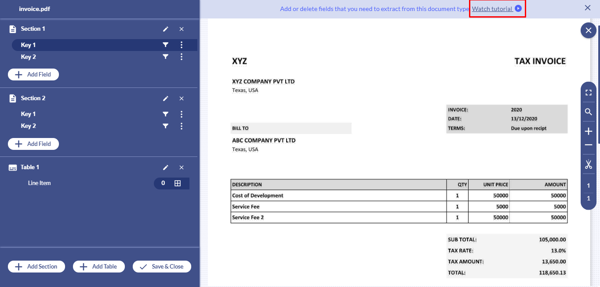Open the Watch tutorial link
The width and height of the screenshot is (600, 287).
point(492,9)
